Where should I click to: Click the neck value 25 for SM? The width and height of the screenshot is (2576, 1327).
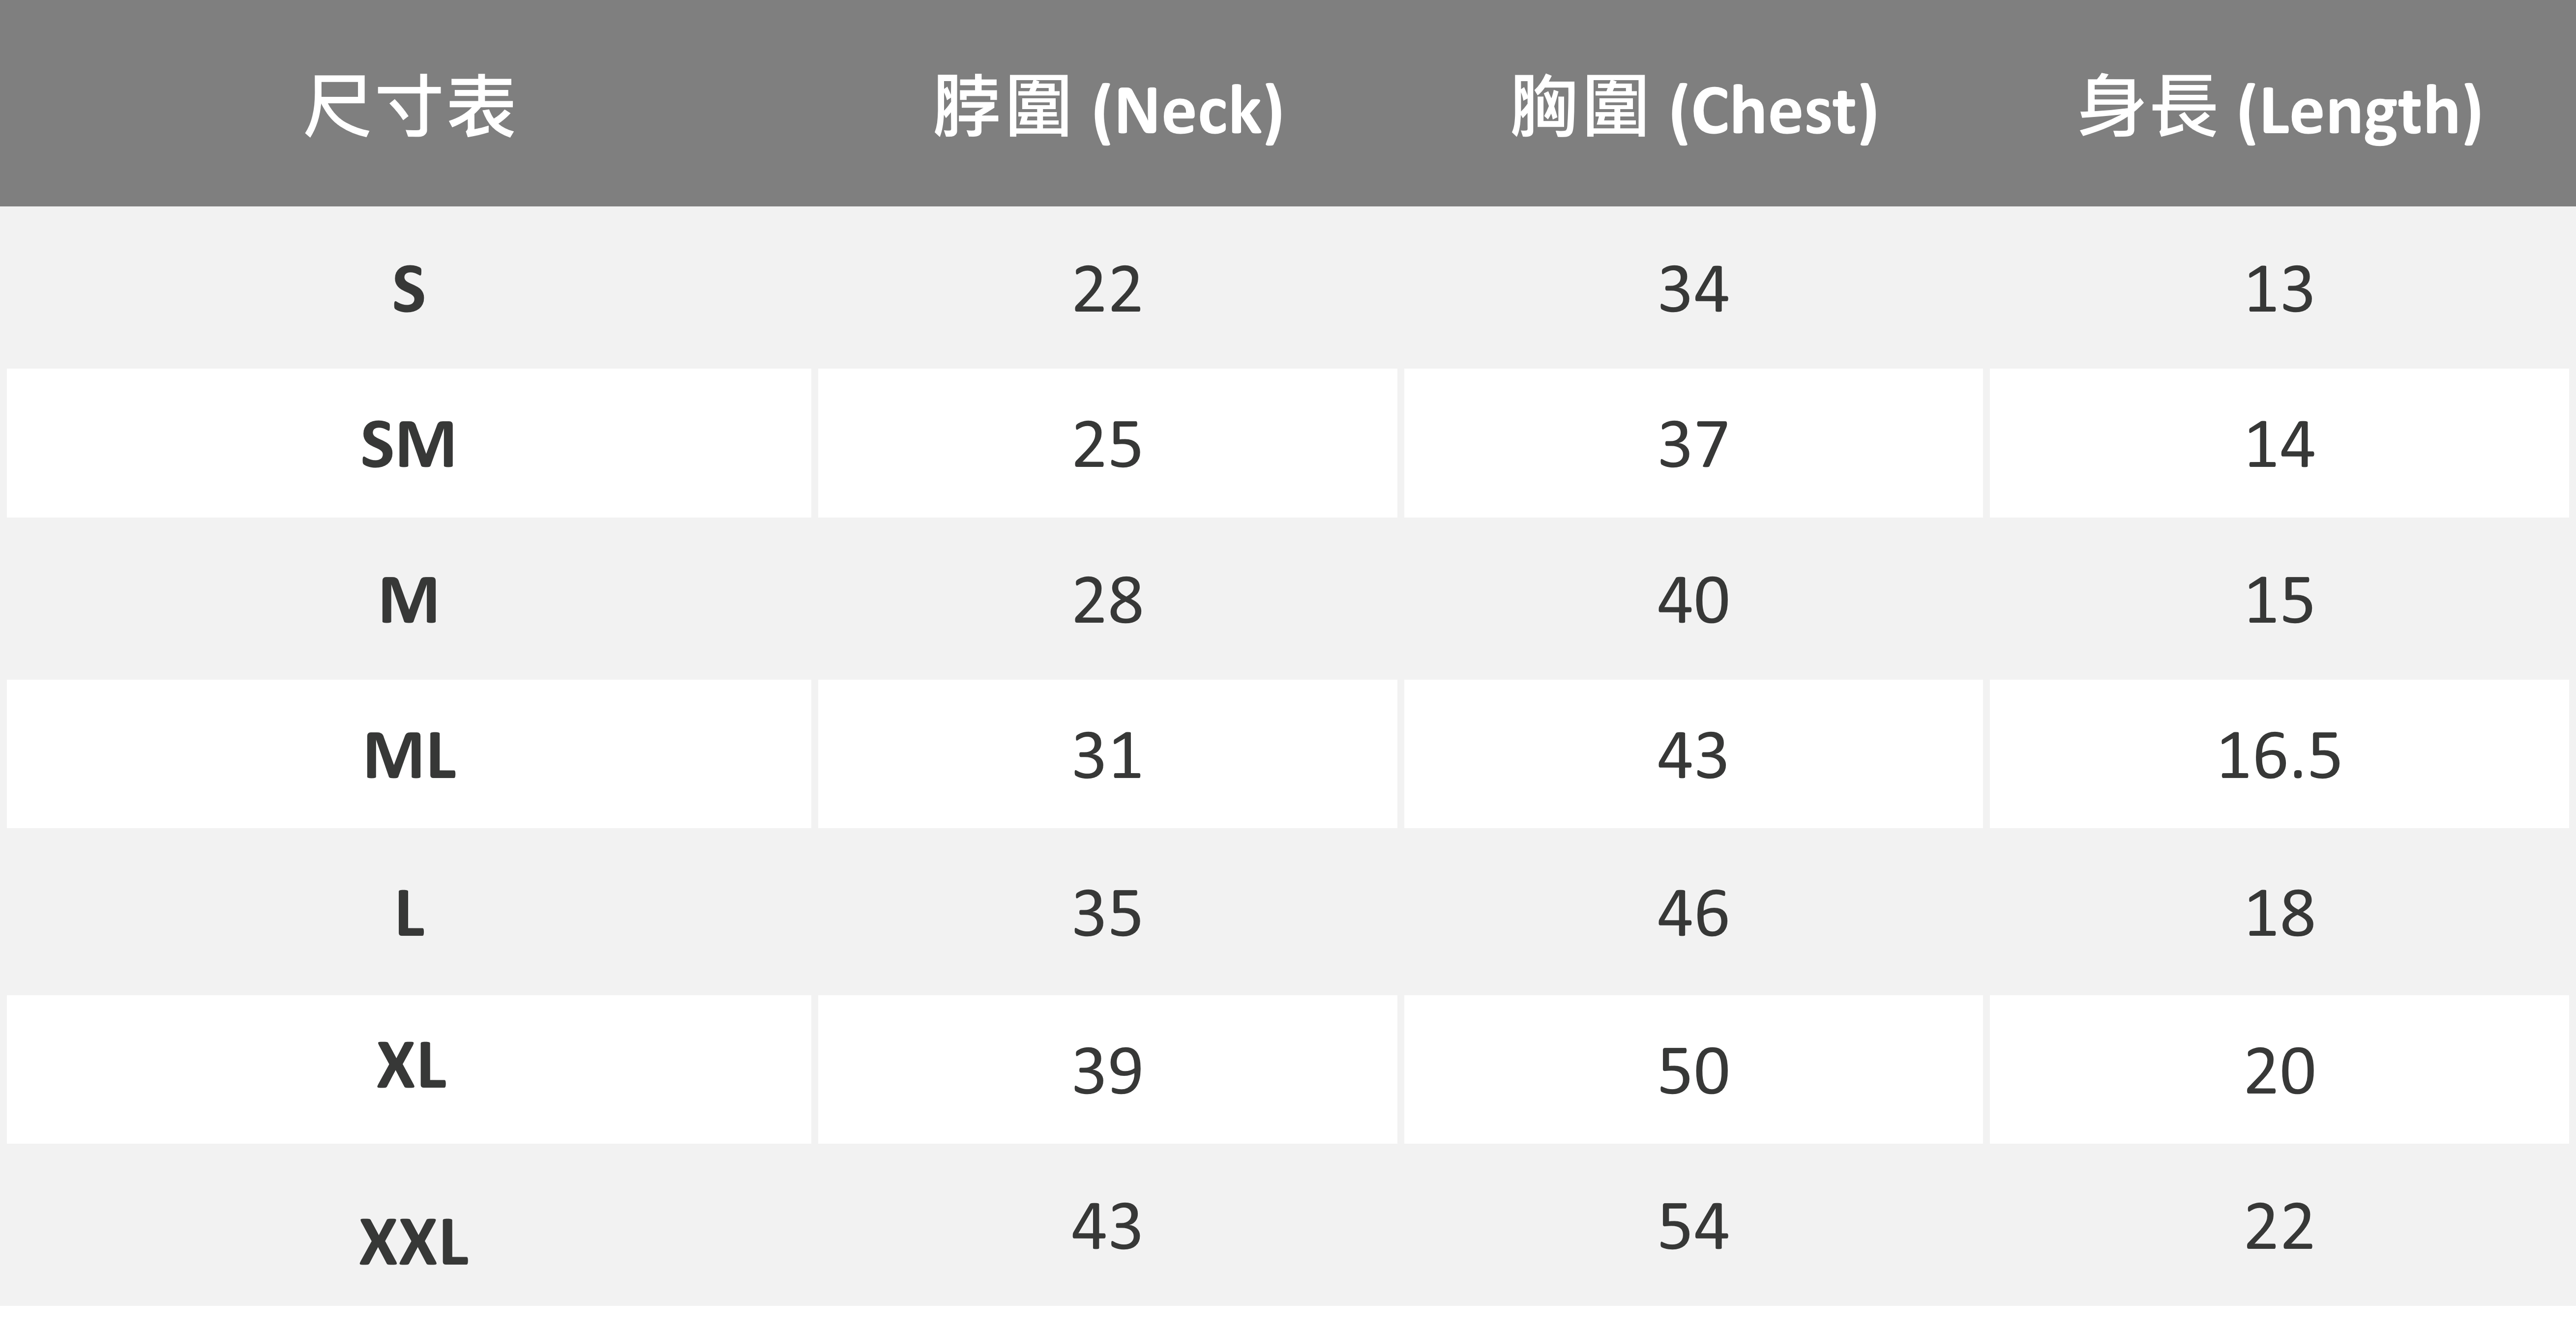[1107, 444]
